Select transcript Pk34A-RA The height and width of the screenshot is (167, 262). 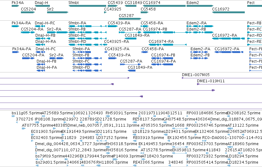tap(15, 26)
